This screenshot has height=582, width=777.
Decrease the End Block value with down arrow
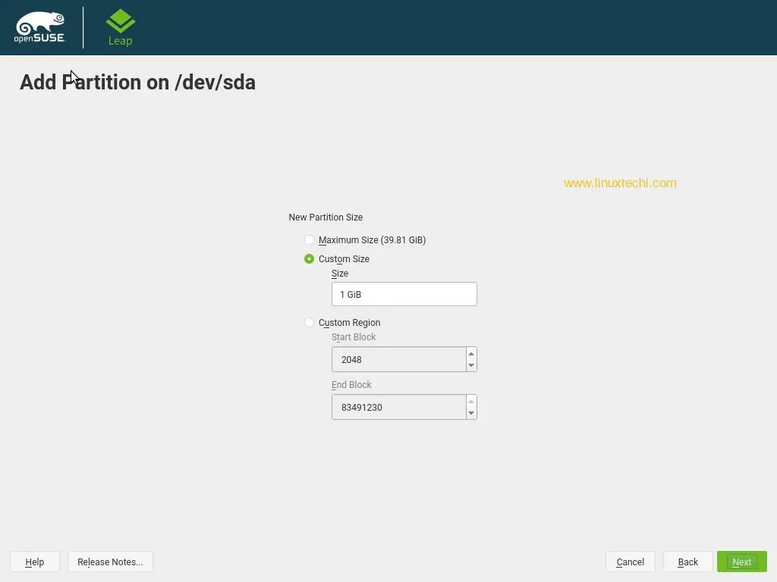[471, 413]
